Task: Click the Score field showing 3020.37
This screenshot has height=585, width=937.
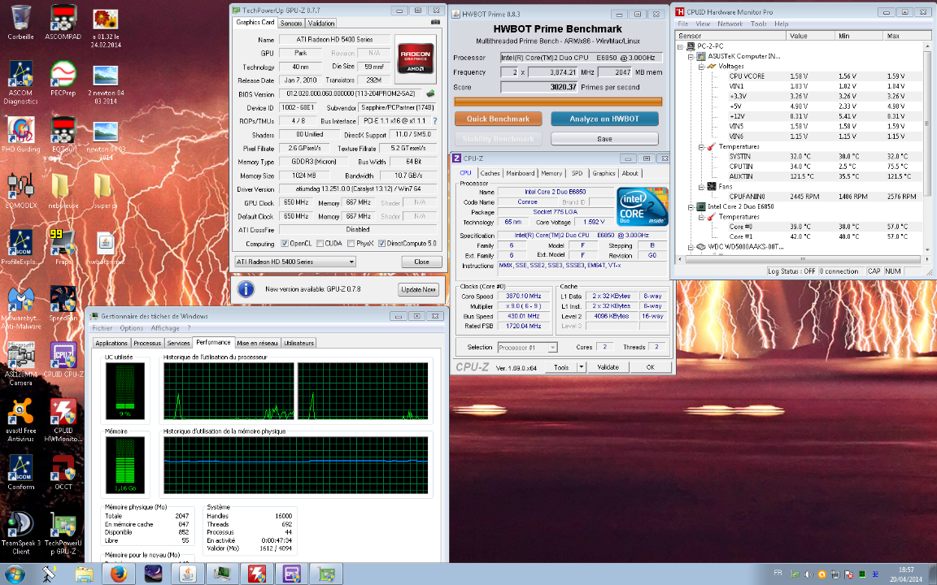Action: [539, 87]
